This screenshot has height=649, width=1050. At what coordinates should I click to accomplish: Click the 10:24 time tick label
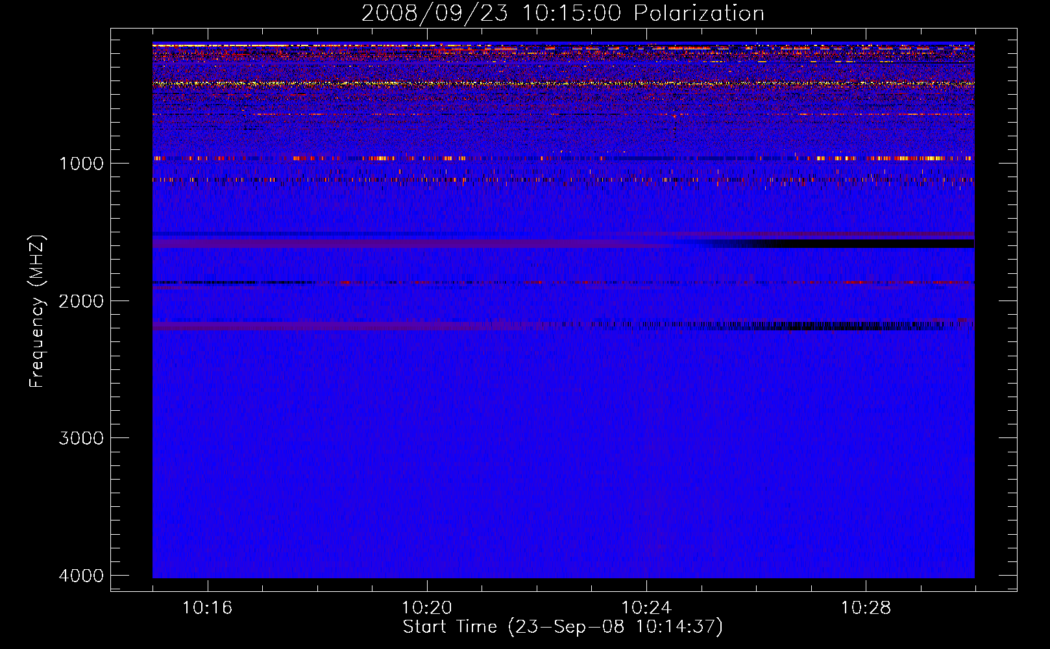tap(646, 607)
